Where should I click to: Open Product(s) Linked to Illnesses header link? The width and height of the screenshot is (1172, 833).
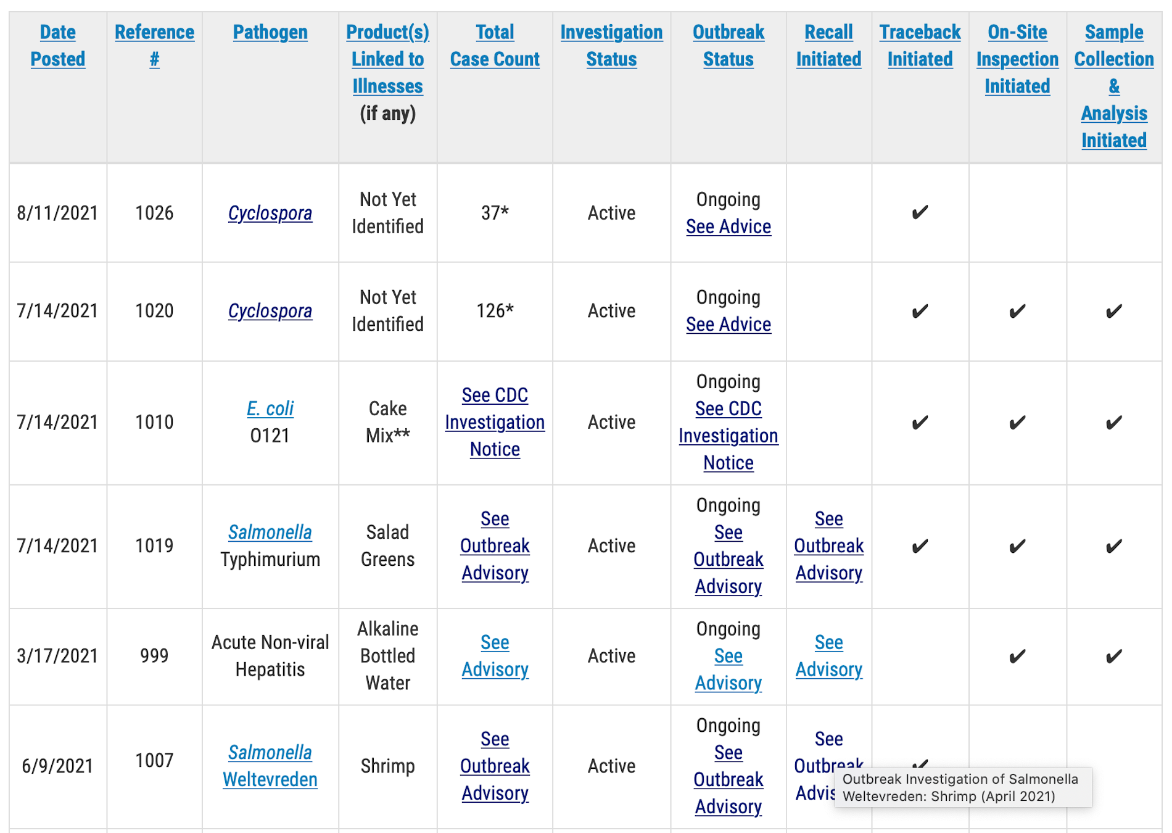(x=387, y=59)
